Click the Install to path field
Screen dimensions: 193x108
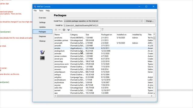(x=109, y=25)
